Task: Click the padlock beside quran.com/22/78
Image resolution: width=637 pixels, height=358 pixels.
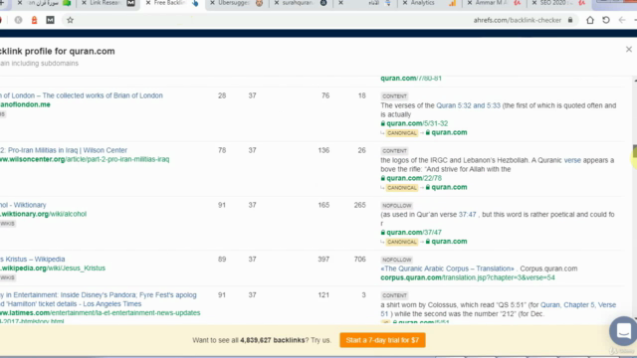Action: (382, 178)
